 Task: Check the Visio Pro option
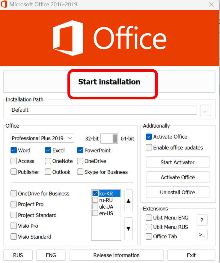[14, 226]
